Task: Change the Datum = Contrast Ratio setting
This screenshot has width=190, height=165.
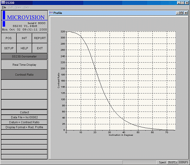Action: pos(24,122)
